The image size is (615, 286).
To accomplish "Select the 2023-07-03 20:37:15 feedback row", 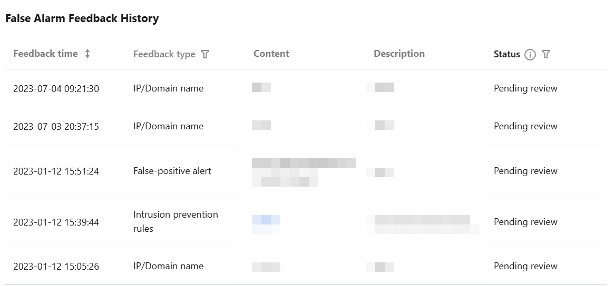I will pos(56,126).
